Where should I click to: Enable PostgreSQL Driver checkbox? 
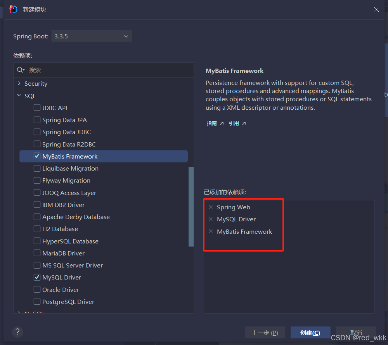(x=37, y=302)
